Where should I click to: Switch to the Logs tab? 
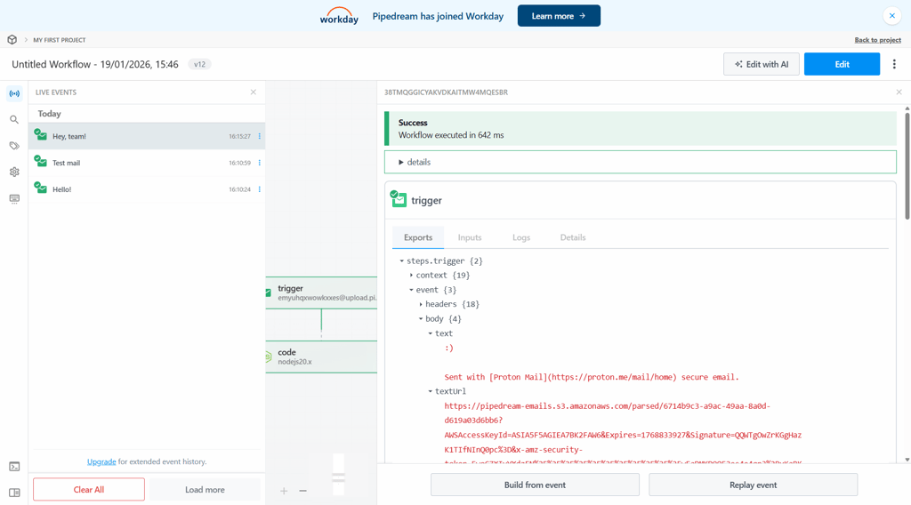(x=521, y=237)
